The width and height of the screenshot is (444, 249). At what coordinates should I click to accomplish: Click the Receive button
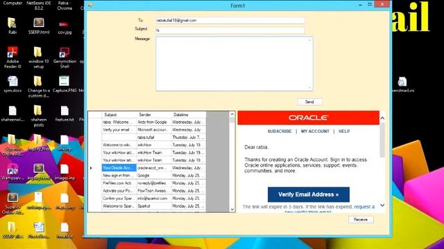click(361, 219)
